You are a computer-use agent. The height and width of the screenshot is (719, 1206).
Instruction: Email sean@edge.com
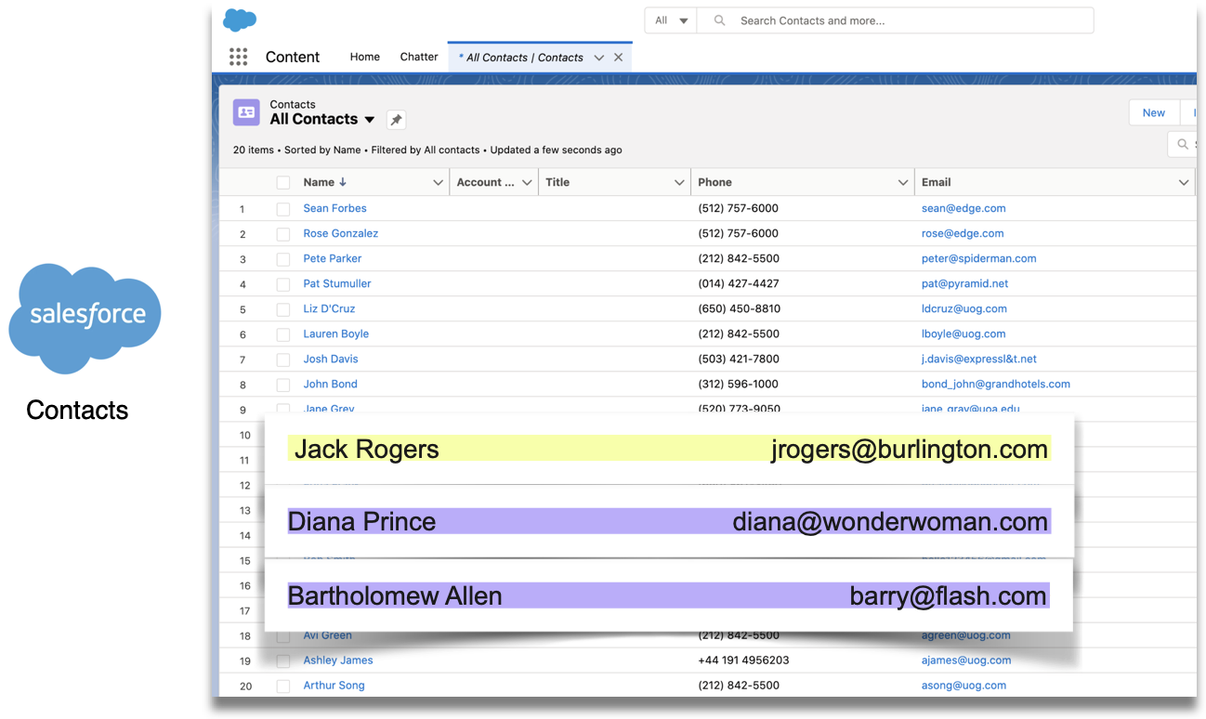(x=963, y=208)
